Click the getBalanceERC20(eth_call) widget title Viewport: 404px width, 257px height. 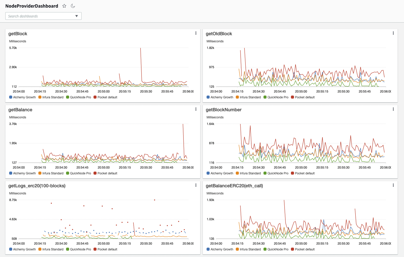point(234,186)
